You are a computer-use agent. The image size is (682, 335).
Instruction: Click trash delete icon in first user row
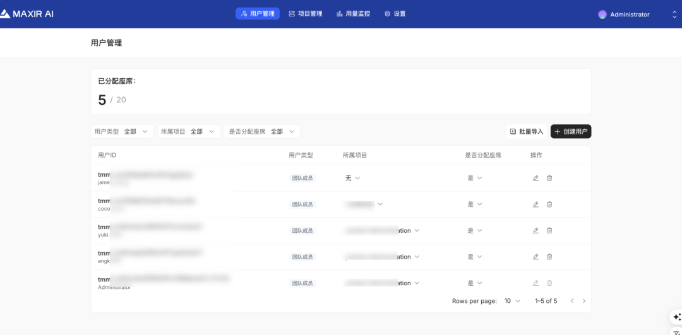point(549,178)
